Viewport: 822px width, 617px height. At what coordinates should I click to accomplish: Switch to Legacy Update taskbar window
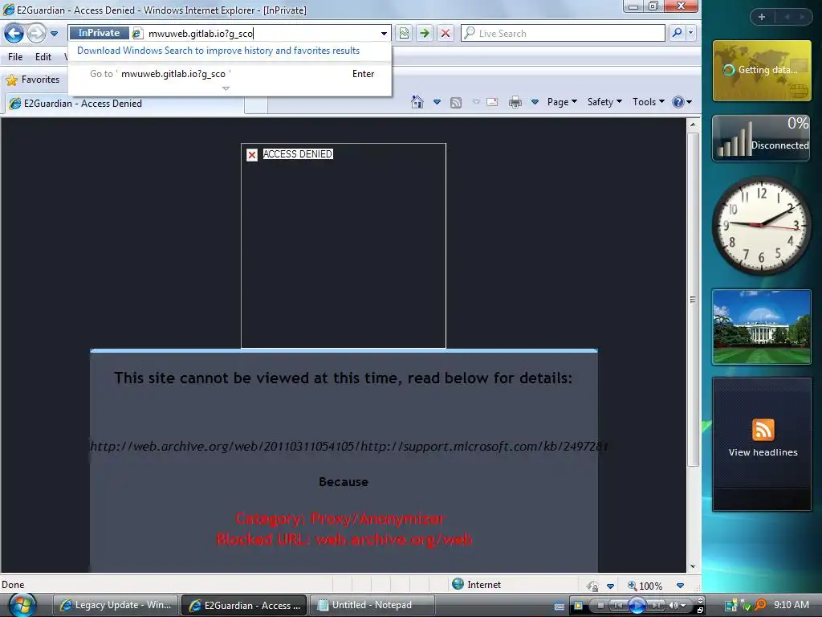(116, 605)
